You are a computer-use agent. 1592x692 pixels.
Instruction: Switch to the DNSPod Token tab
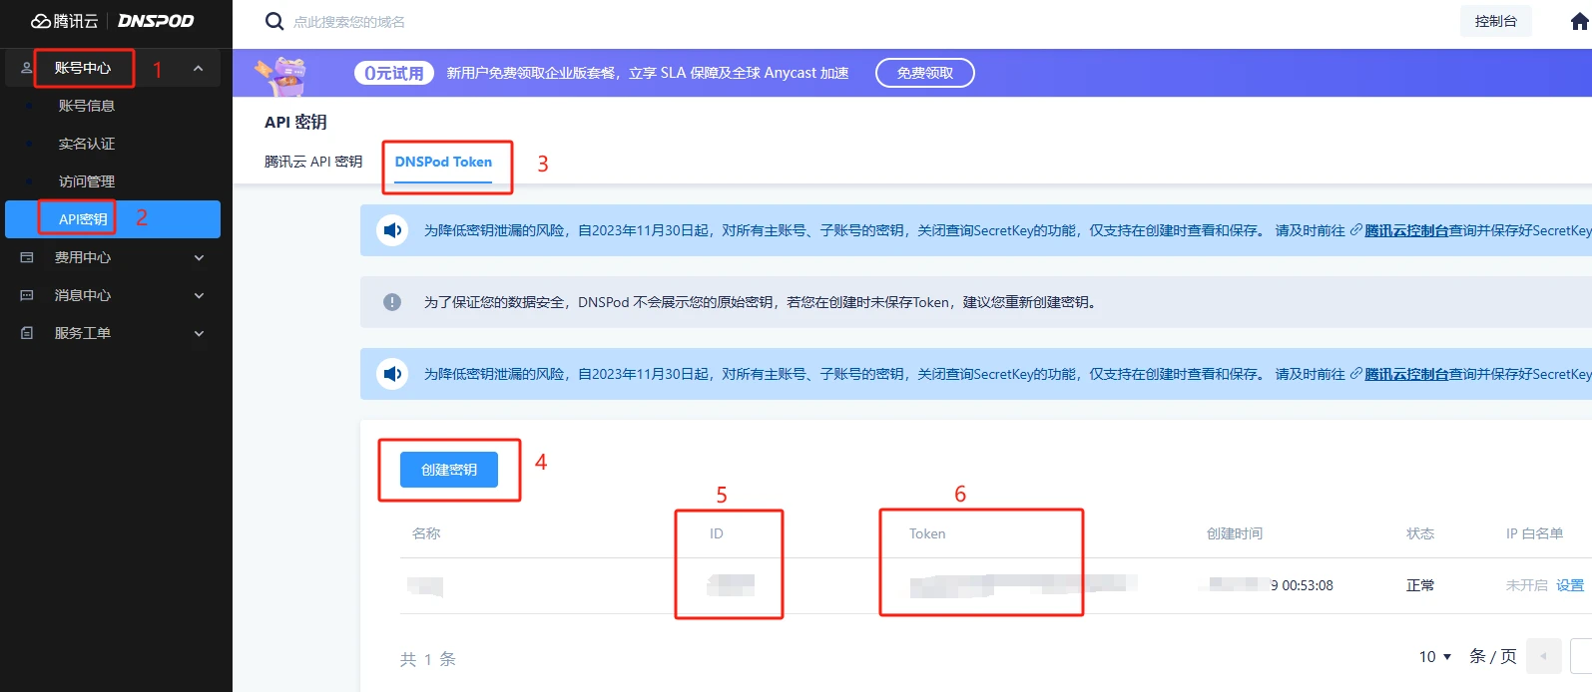(443, 162)
